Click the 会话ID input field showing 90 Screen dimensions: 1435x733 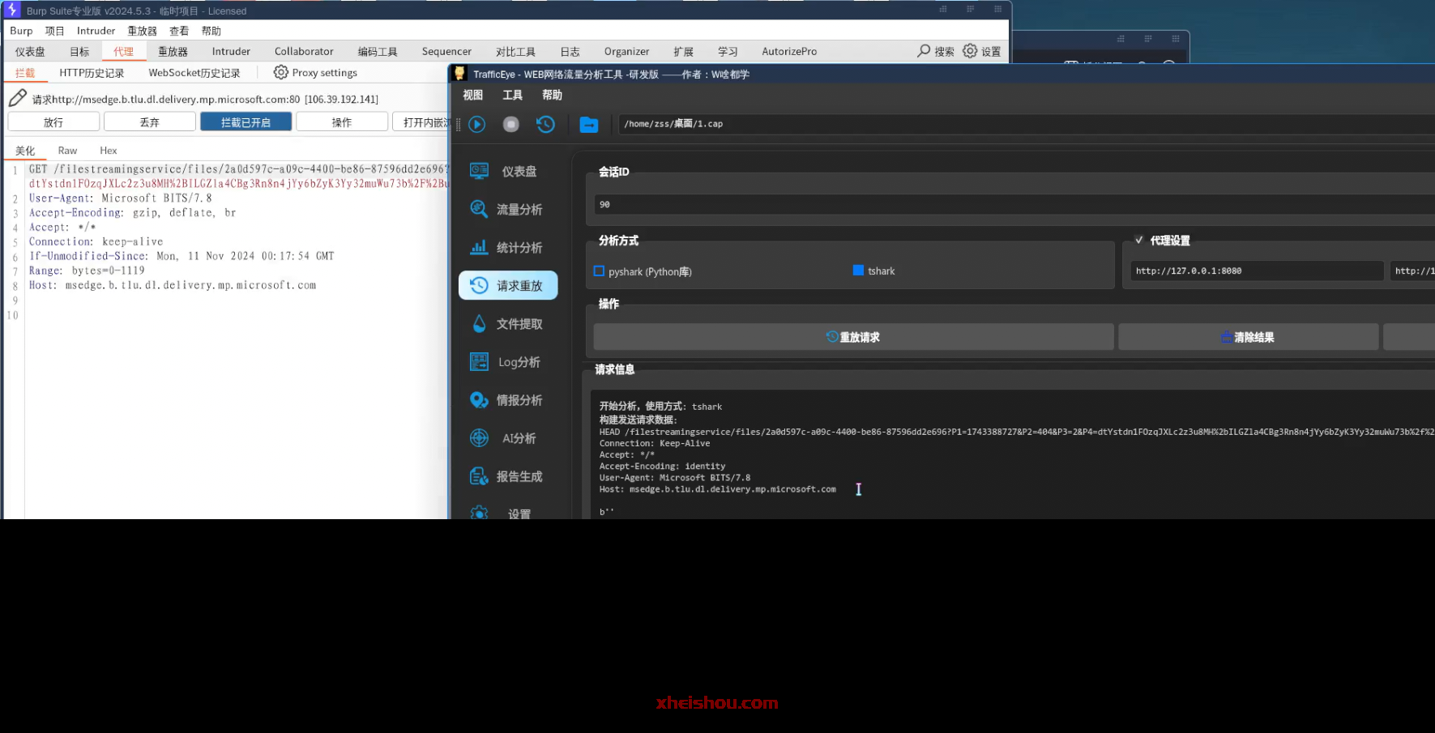pyautogui.click(x=1014, y=204)
